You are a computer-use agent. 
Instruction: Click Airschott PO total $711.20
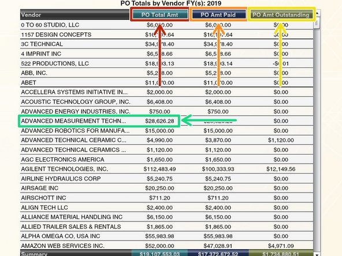point(159,198)
